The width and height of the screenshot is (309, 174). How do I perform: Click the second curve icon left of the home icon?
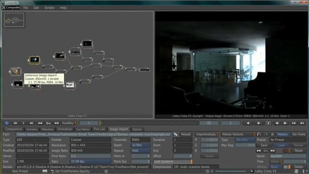pos(266,134)
